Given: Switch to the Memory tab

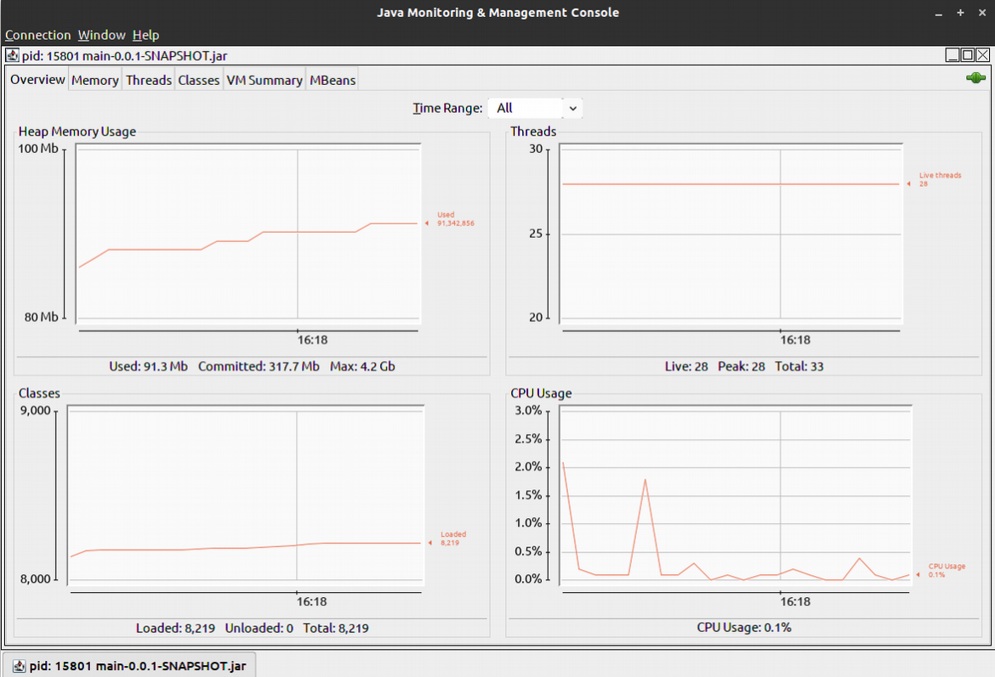Looking at the screenshot, I should pyautogui.click(x=94, y=81).
